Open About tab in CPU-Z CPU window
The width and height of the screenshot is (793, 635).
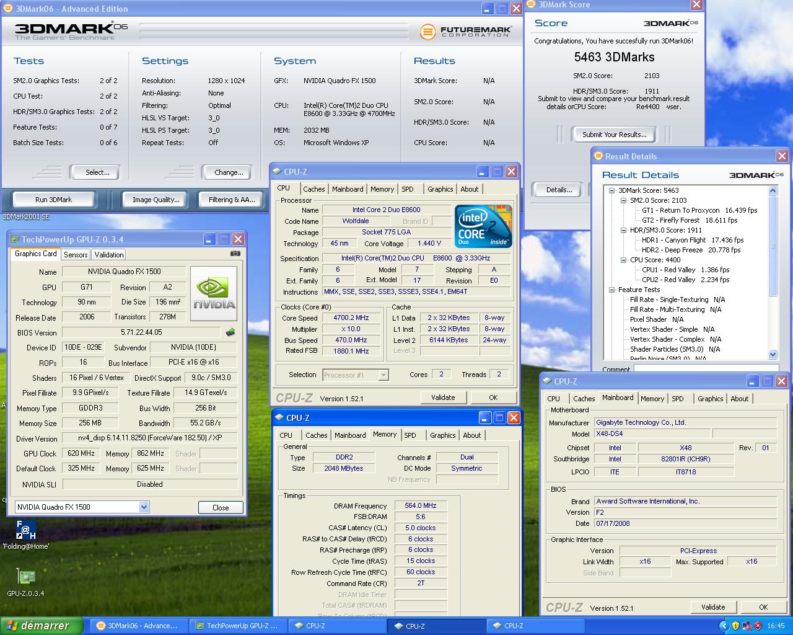tap(469, 189)
